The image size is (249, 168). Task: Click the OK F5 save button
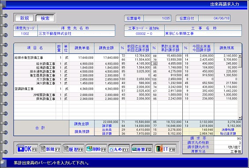coord(27,149)
